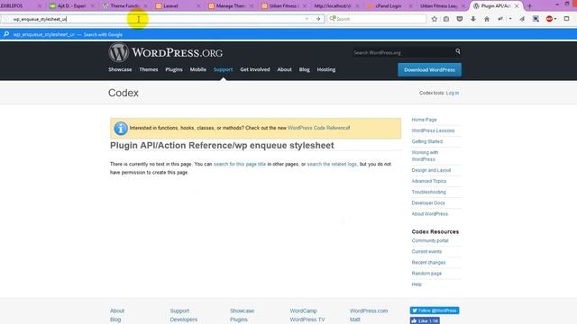Open the address bar history dropdown
This screenshot has width=577, height=324.
[x=307, y=19]
